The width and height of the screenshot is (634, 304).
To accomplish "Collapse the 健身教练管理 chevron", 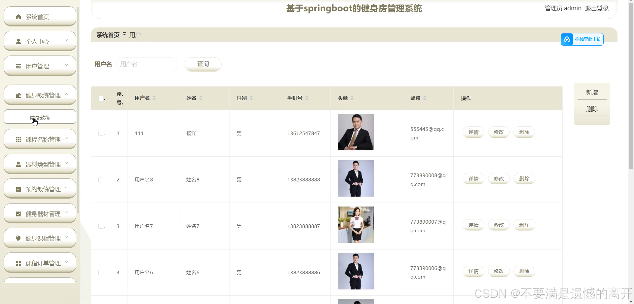I will (66, 94).
